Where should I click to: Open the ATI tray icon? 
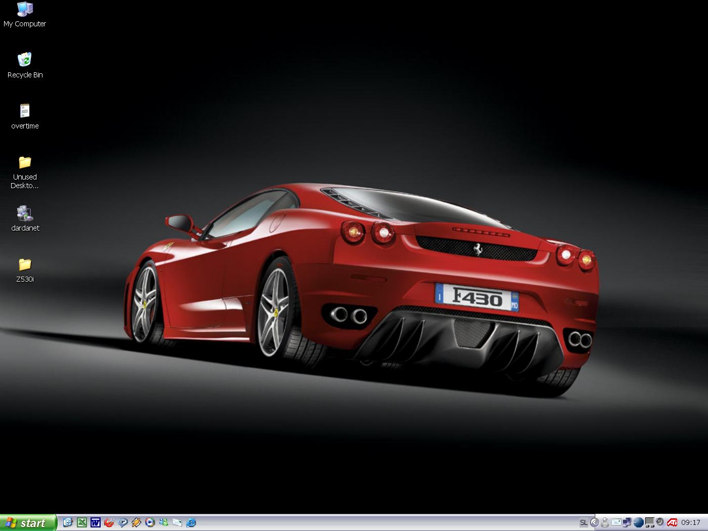(x=672, y=522)
